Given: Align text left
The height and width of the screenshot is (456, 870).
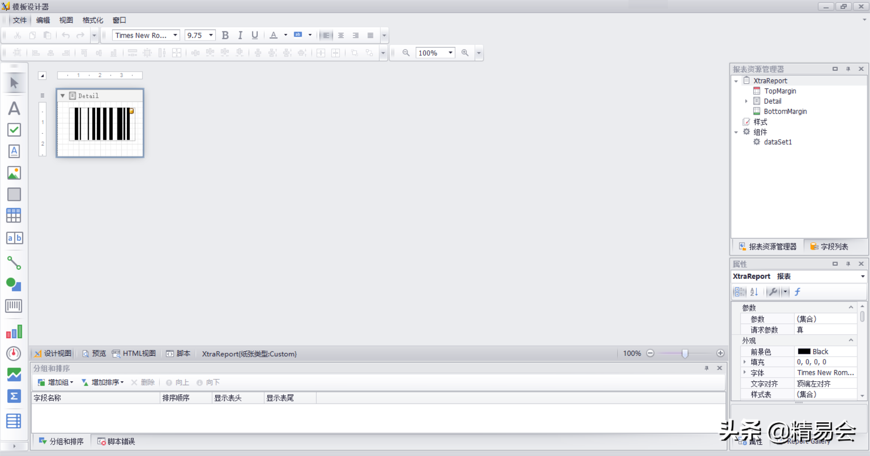Looking at the screenshot, I should pos(326,35).
